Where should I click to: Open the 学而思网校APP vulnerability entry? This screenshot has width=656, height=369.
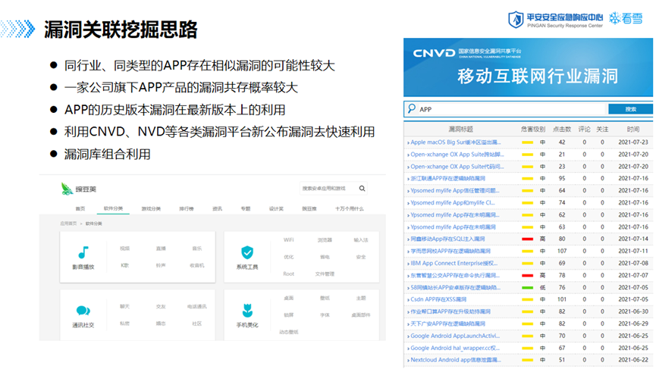(450, 251)
